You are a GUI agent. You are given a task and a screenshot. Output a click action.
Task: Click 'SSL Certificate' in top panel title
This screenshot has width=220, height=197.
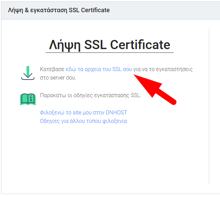(89, 10)
